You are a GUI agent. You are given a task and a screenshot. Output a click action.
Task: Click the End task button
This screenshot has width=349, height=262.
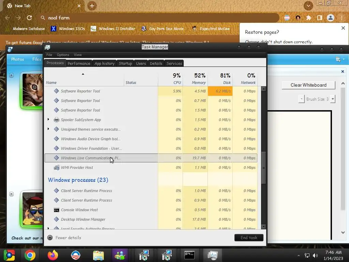pos(249,238)
